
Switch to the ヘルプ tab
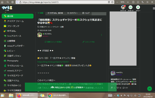(86, 13)
